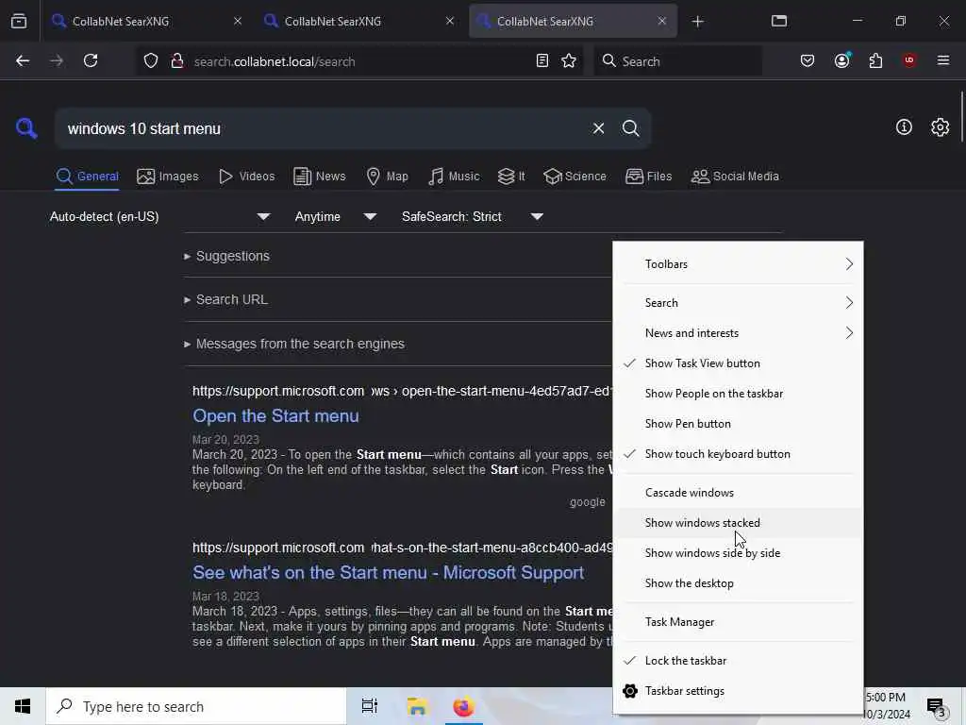Toggle Show touch keyboard button
Image resolution: width=966 pixels, height=725 pixels.
pos(738,454)
